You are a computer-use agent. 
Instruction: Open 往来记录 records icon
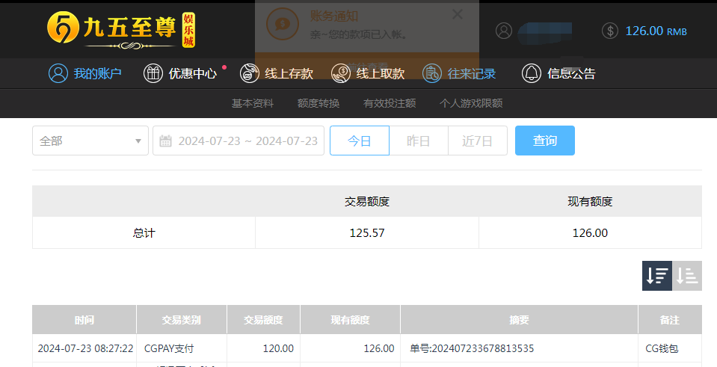432,73
